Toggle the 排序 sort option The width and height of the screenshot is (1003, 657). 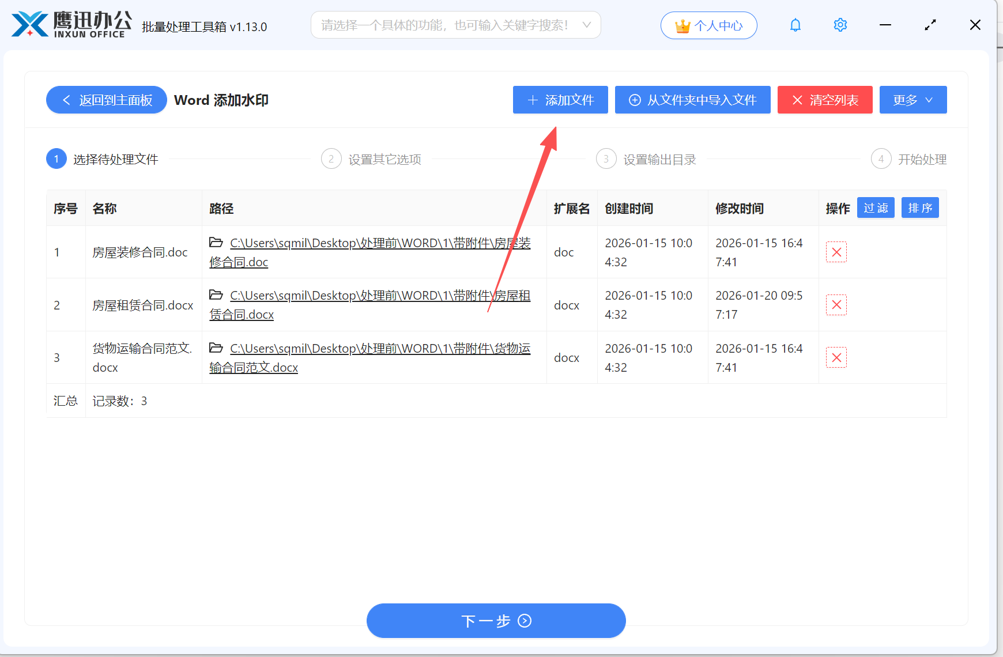[x=920, y=207]
